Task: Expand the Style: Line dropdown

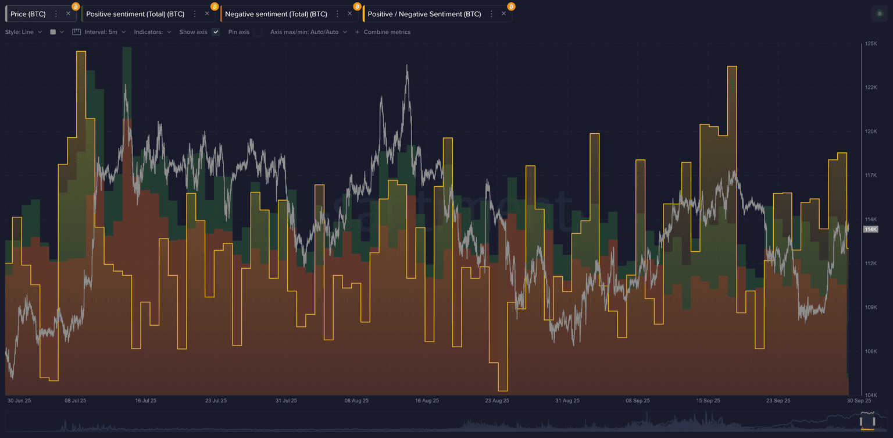Action: pos(23,32)
